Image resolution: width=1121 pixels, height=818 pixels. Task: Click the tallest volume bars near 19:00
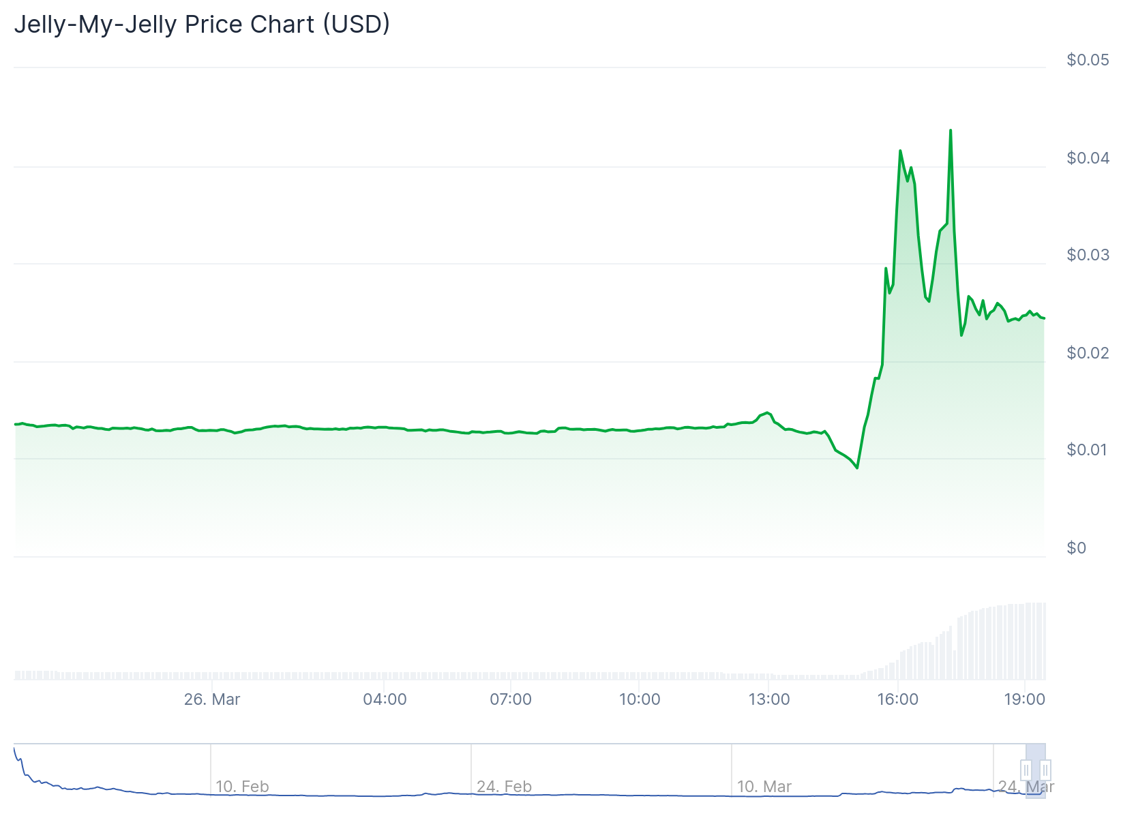tap(1036, 641)
